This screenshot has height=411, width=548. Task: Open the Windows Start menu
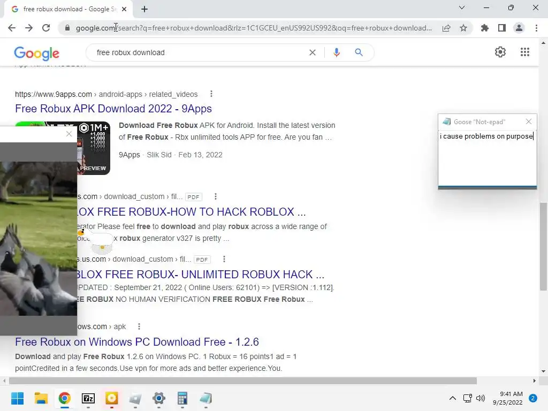click(x=18, y=398)
